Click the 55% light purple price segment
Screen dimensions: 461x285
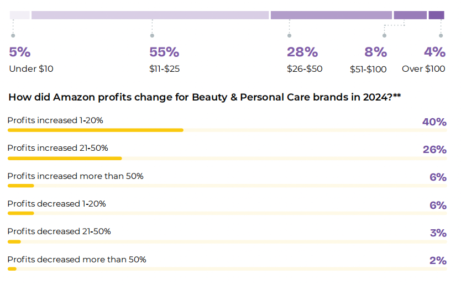(x=150, y=15)
